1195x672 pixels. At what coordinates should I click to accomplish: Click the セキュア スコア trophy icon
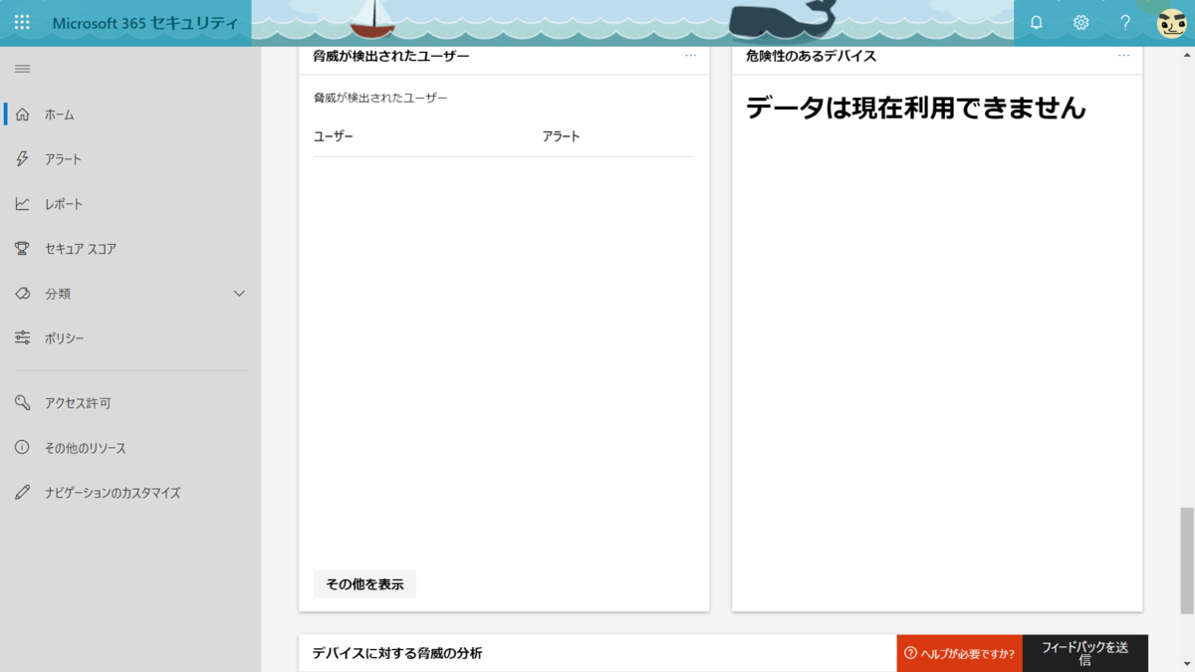pyautogui.click(x=22, y=249)
